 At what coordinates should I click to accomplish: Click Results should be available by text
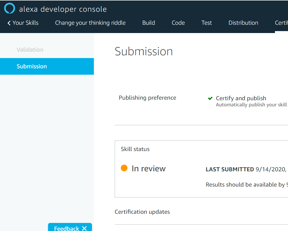pos(247,185)
